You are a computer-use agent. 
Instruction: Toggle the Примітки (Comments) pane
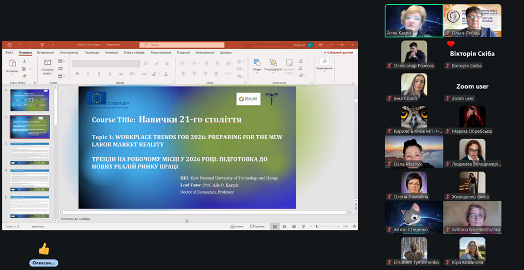[x=257, y=226]
